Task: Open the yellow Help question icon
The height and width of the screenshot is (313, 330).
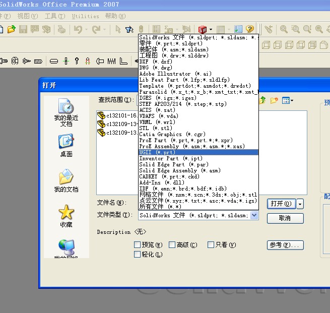Action: tap(250, 29)
